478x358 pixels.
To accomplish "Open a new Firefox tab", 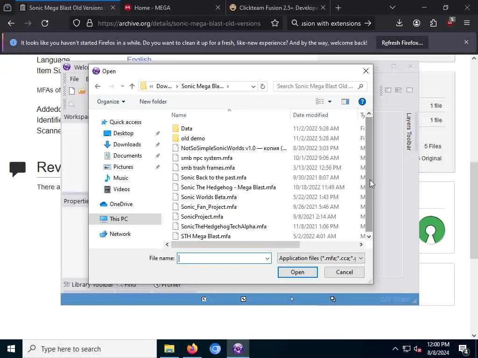I will [338, 8].
